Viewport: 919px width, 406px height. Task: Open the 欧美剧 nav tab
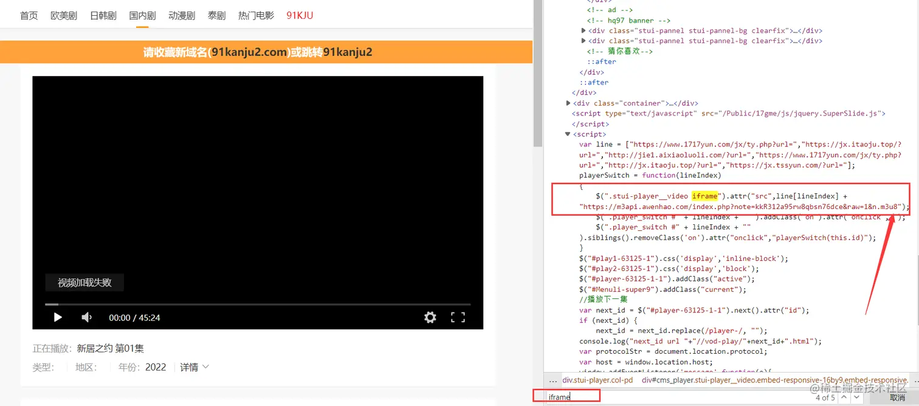pos(64,16)
